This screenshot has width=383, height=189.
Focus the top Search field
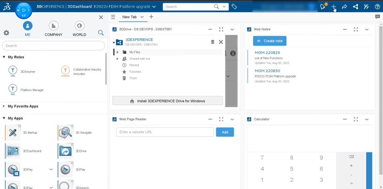(x=189, y=7)
